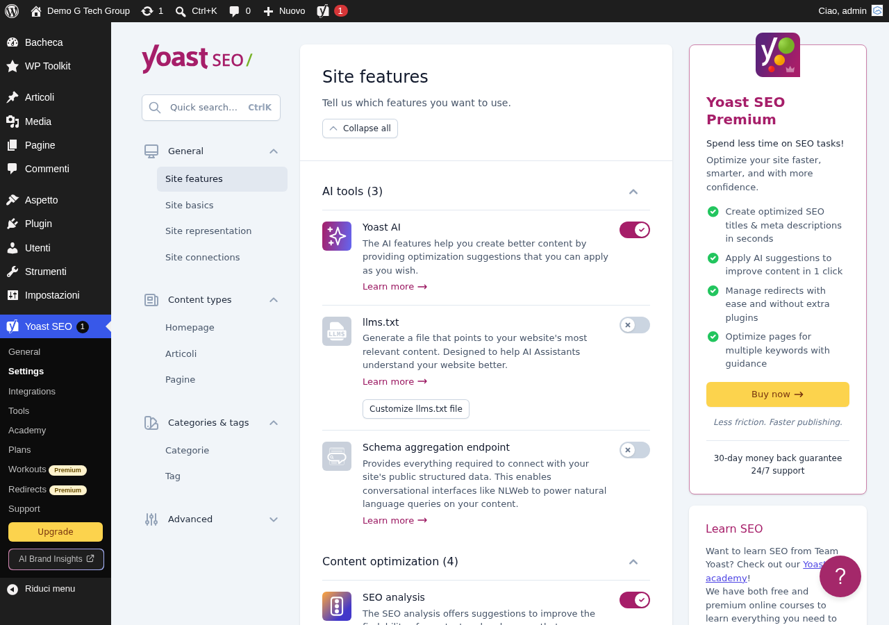Click Customize llms.txt file button
The height and width of the screenshot is (625, 889).
pyautogui.click(x=416, y=409)
